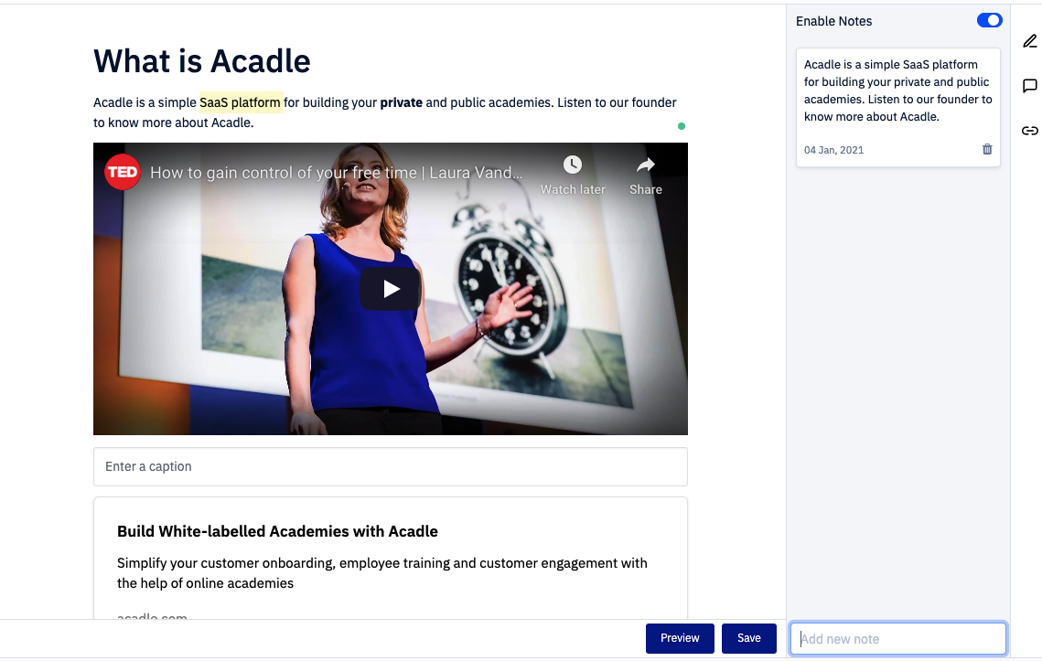Click the 04 Jan, 2021 date

tap(834, 150)
